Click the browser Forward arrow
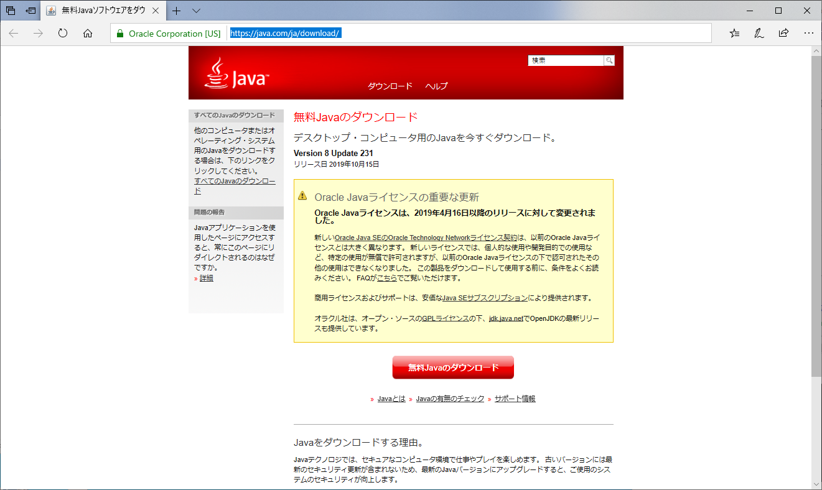Image resolution: width=822 pixels, height=490 pixels. point(39,34)
